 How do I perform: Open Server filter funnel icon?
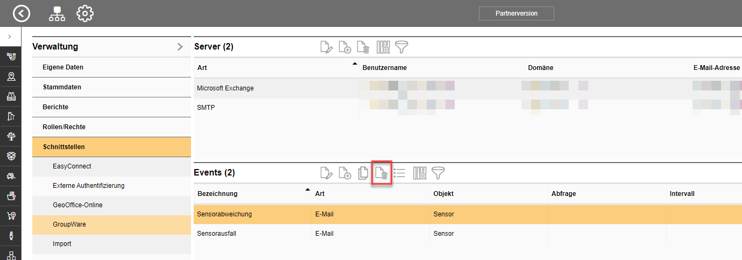coord(401,47)
